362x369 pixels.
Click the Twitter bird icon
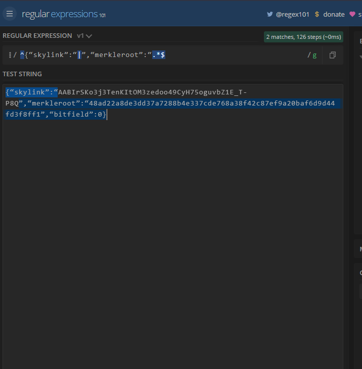coord(270,14)
